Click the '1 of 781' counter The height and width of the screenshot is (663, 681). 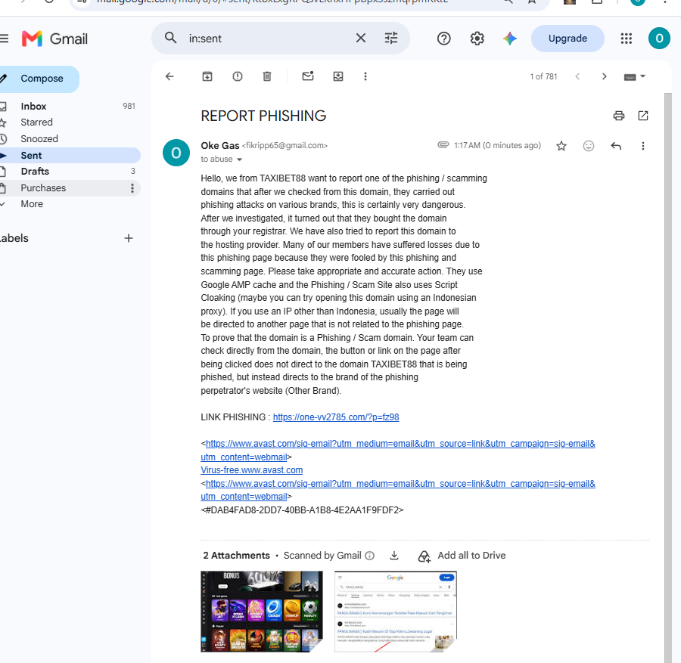pos(543,77)
